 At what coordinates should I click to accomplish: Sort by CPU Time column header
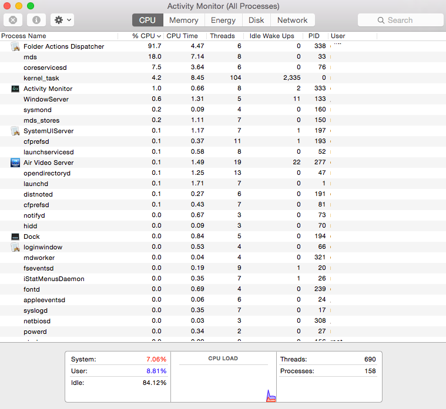tap(185, 36)
